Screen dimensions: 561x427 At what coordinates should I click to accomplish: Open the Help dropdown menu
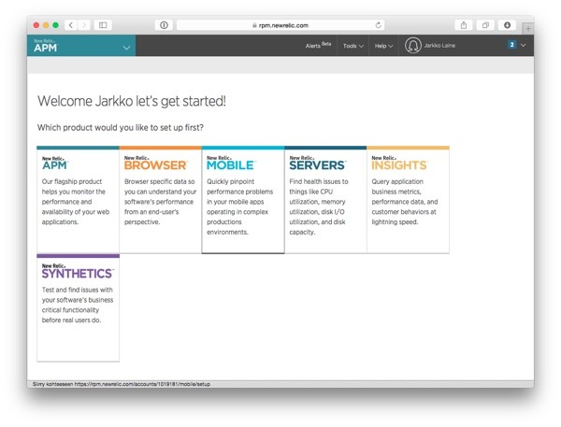pos(383,46)
